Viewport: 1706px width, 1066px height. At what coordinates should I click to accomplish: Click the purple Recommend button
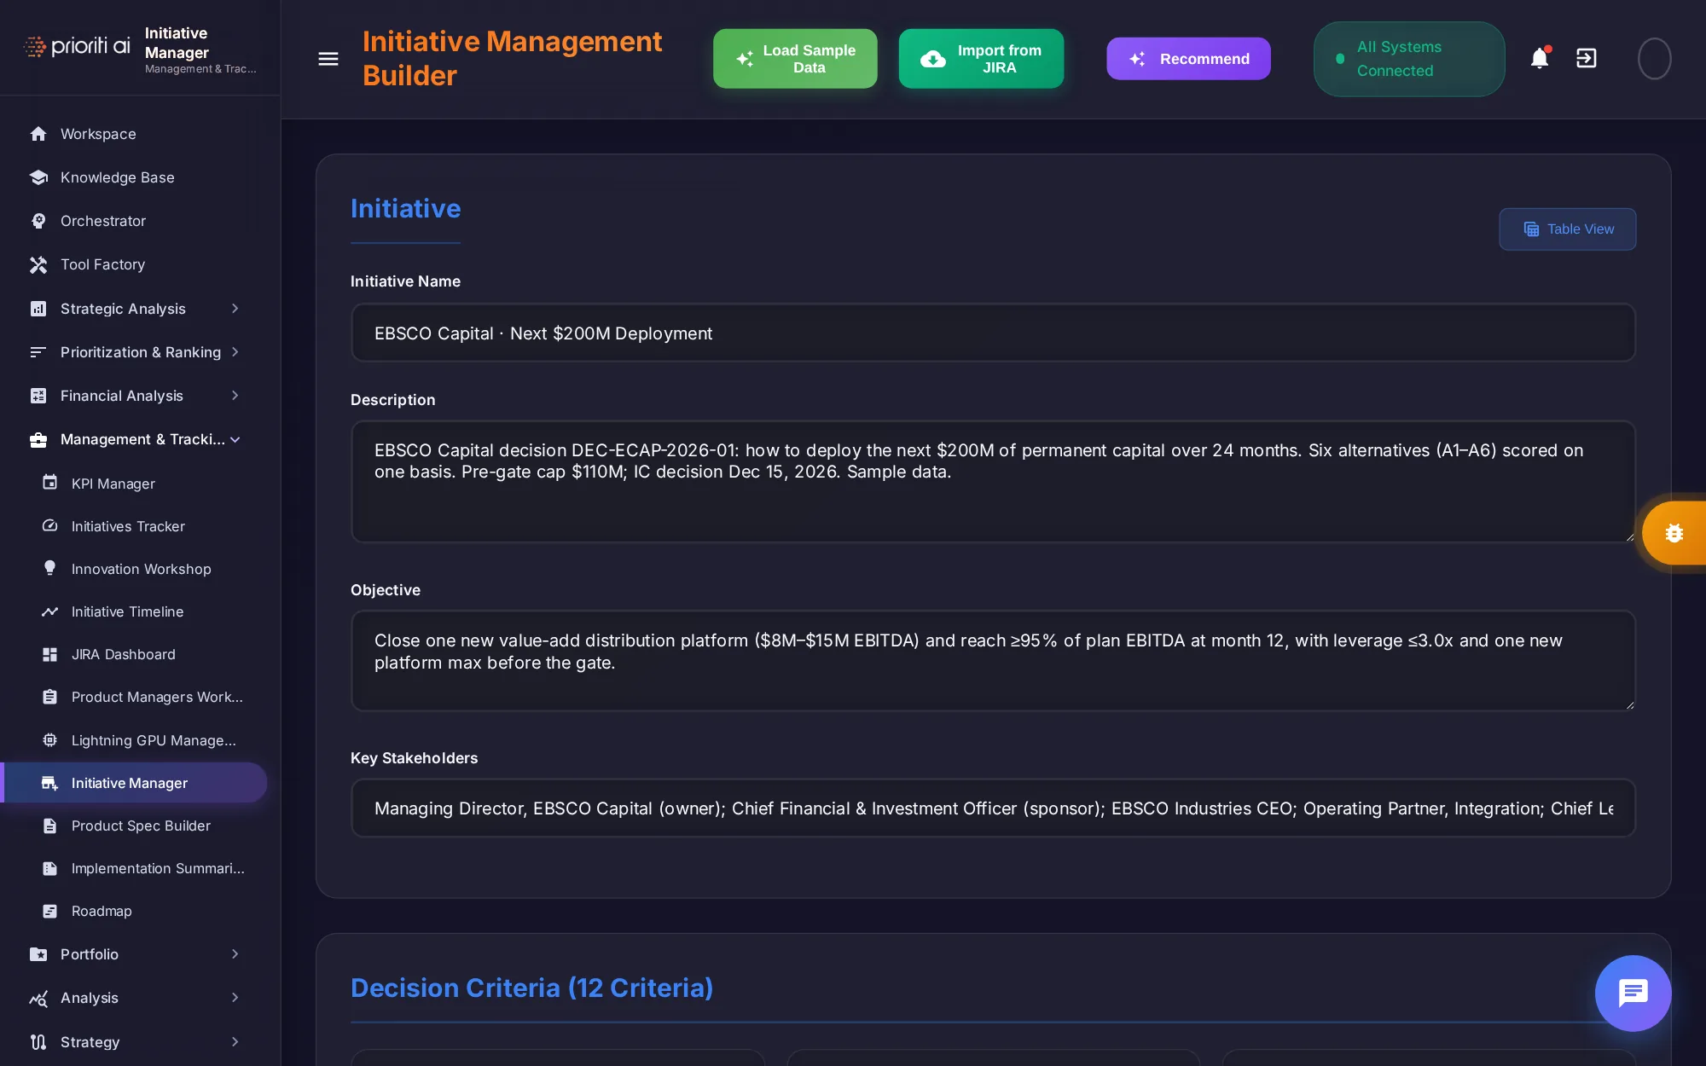[1188, 59]
